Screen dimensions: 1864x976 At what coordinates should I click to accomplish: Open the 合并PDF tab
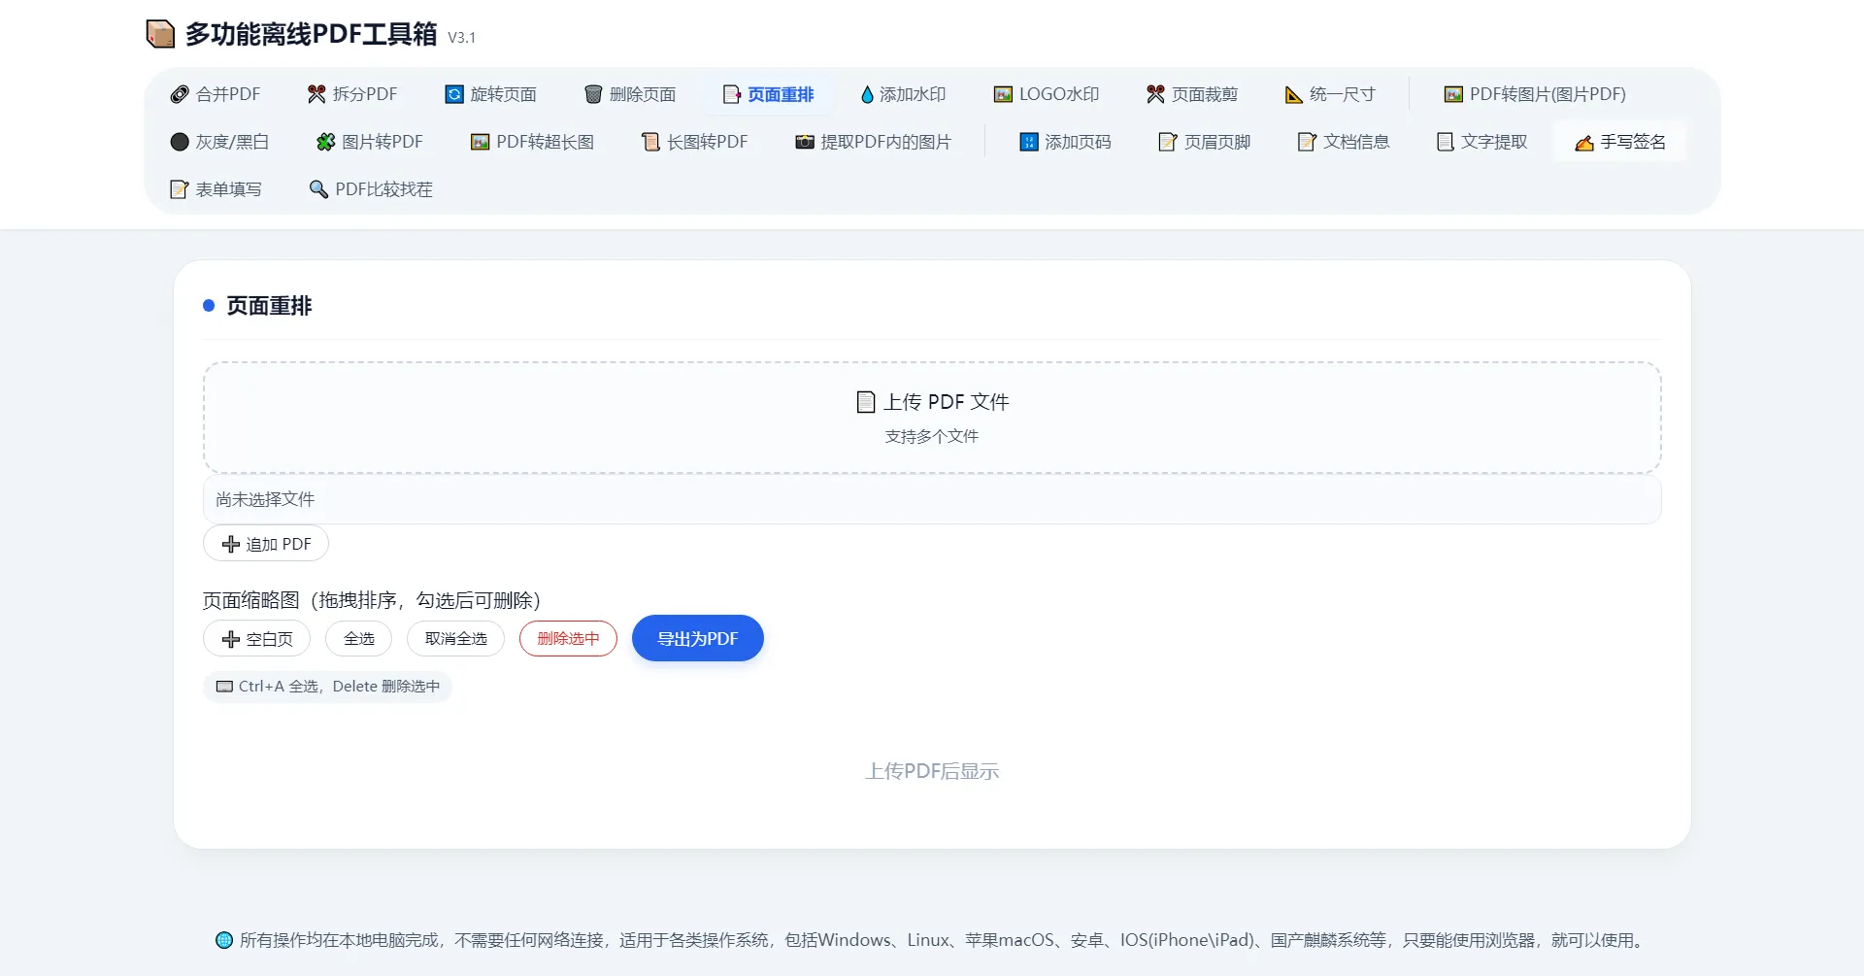click(x=216, y=94)
